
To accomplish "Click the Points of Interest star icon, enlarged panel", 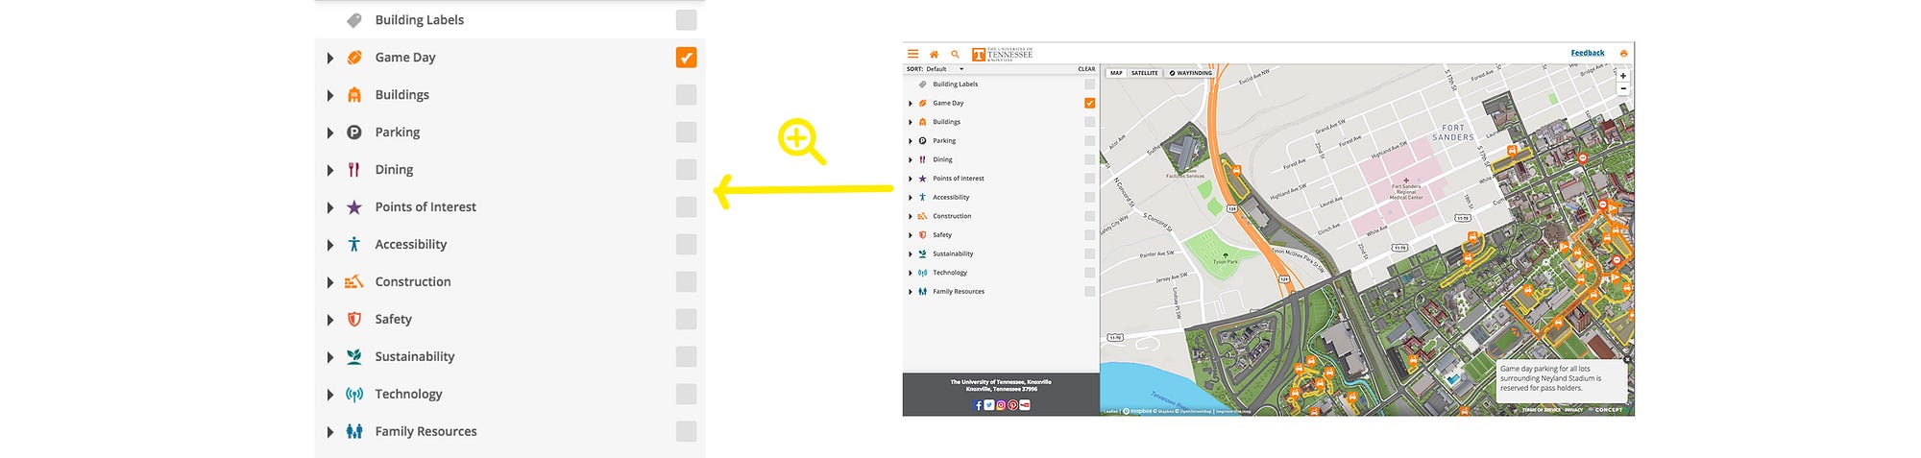I will coord(354,207).
